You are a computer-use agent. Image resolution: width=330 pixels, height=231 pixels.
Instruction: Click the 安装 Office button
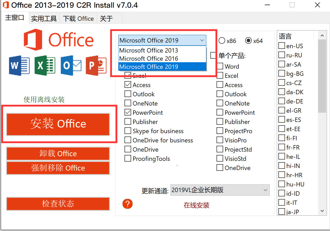coord(58,124)
